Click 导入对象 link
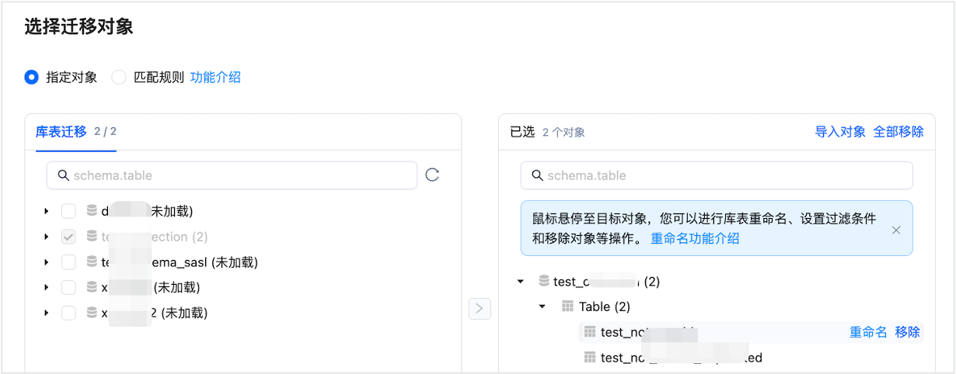Image resolution: width=956 pixels, height=374 pixels. tap(840, 132)
